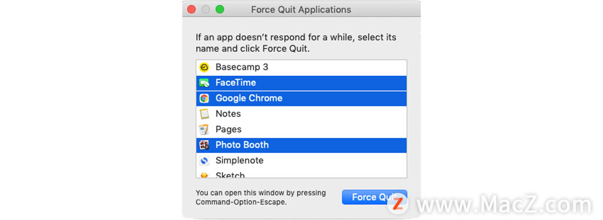Pick Simplenote in the applications list
Viewport: 603px width, 220px height.
click(x=301, y=160)
